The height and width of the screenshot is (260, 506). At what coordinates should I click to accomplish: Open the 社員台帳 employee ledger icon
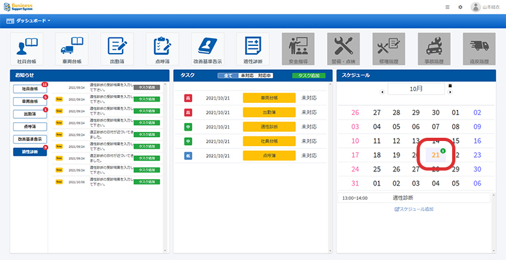tap(27, 49)
